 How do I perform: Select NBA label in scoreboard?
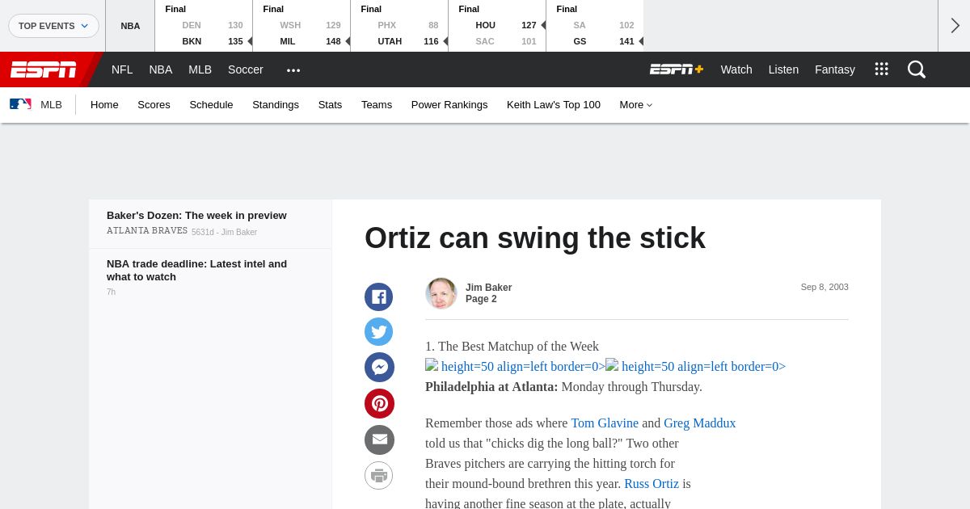click(130, 26)
